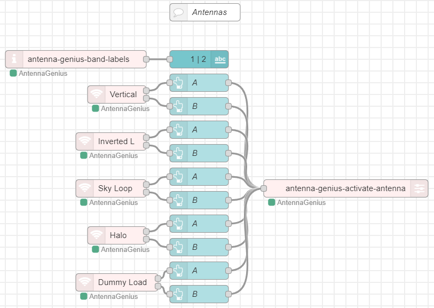
Task: Click the hand icon on Inverted L's A button node
Action: tap(178, 130)
